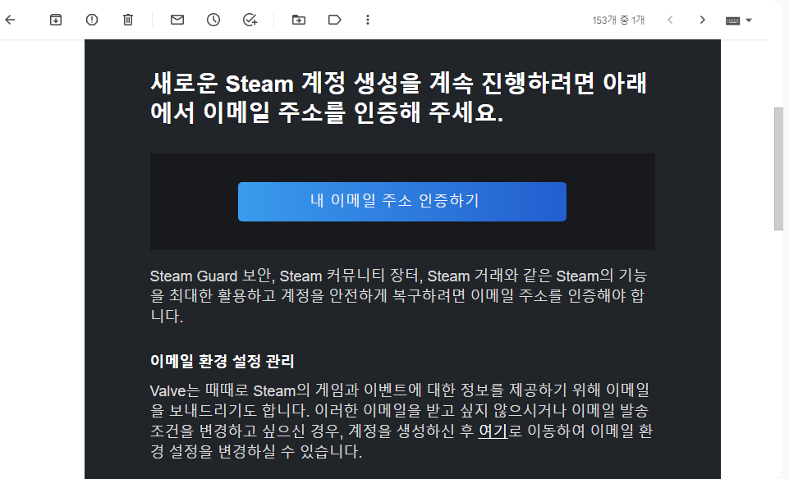Screen dimensions: 789x479
Task: Open input tools keyboard icon
Action: pos(732,21)
